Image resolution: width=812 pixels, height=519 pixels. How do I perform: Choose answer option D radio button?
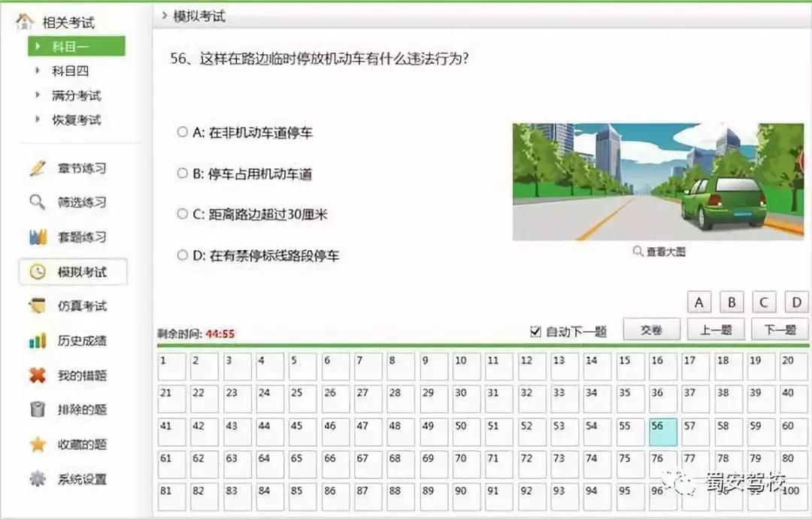point(182,255)
